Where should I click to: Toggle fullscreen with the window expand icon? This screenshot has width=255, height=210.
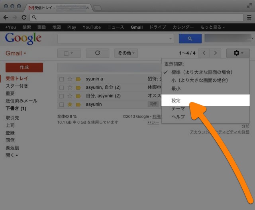[x=249, y=6]
